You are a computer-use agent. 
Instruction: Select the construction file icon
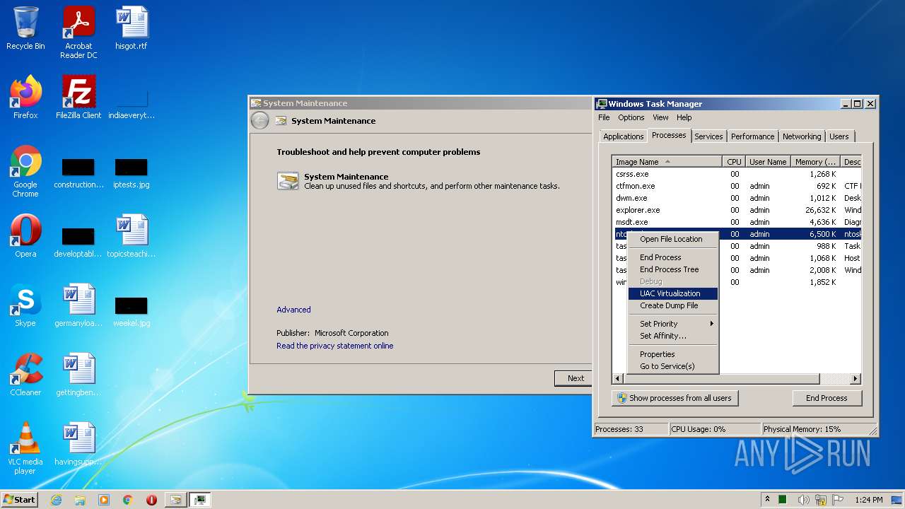click(78, 172)
